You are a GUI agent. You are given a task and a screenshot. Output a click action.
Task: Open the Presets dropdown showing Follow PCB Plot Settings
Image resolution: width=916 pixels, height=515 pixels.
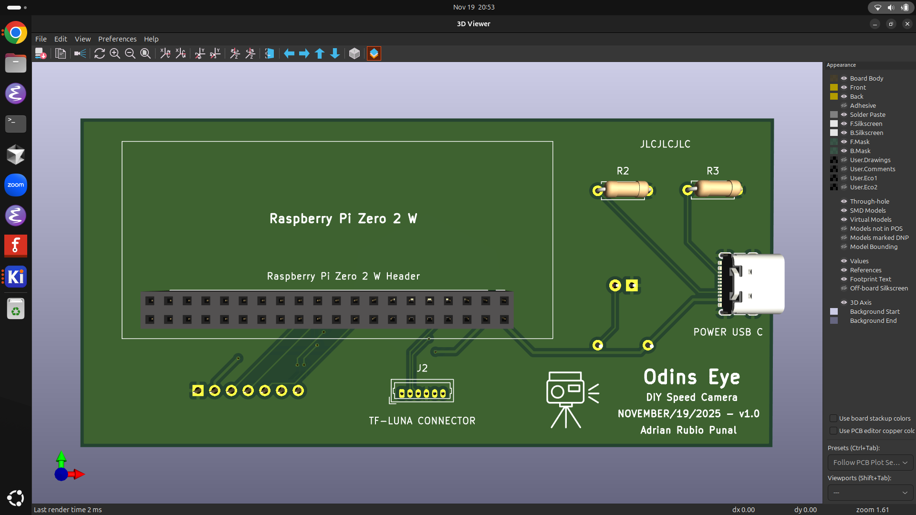click(x=870, y=463)
